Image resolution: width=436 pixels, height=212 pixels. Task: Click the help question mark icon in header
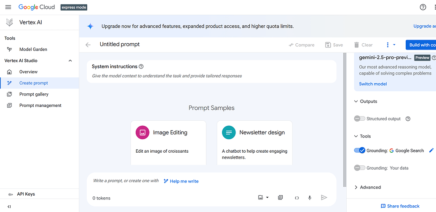(423, 7)
